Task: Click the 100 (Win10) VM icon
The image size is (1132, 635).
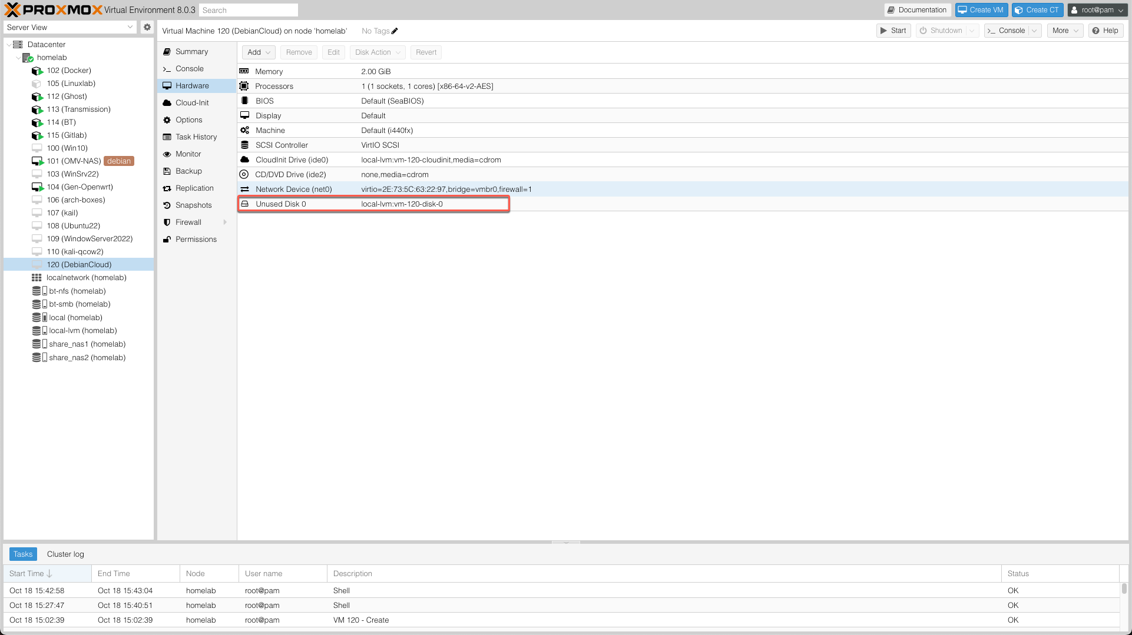Action: tap(37, 148)
